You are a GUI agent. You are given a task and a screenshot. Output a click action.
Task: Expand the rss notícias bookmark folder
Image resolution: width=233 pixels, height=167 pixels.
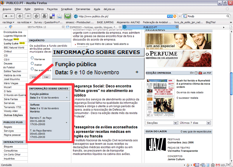click(24, 22)
